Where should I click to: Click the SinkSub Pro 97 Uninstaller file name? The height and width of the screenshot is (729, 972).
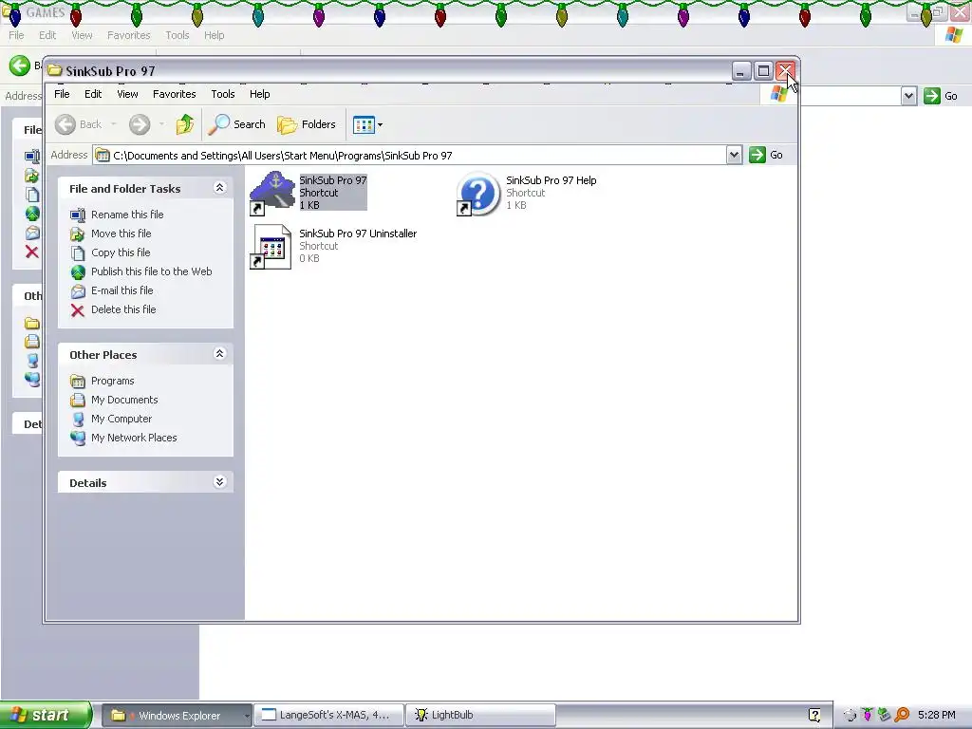coord(358,234)
